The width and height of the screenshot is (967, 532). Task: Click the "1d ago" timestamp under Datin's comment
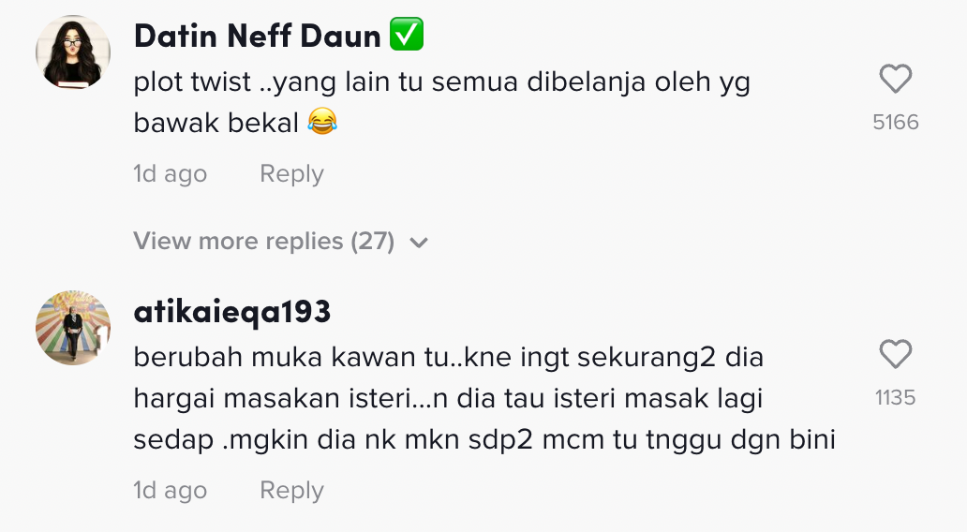point(170,174)
